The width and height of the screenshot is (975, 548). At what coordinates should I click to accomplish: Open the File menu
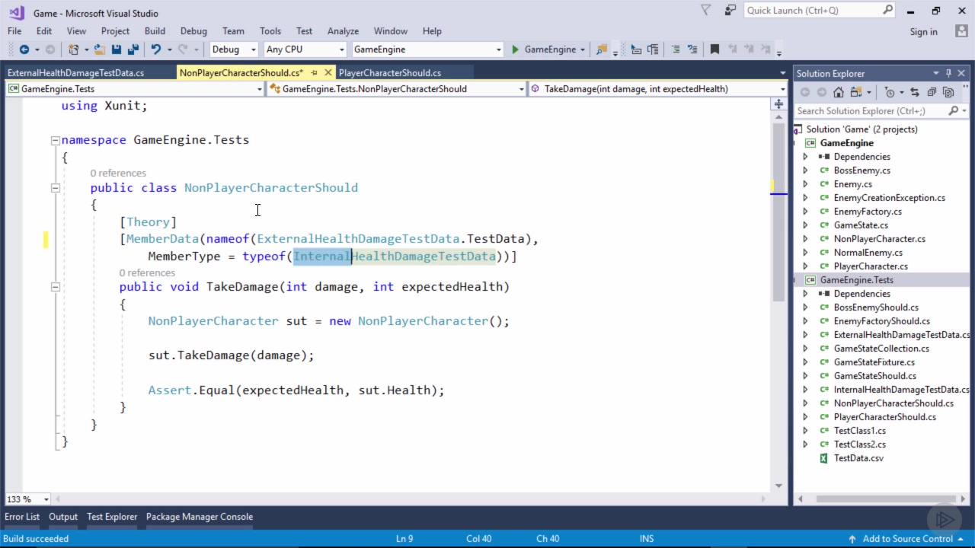point(14,31)
